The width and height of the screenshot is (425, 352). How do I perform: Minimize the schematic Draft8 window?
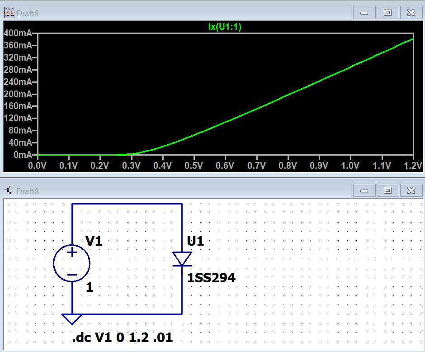pos(364,190)
